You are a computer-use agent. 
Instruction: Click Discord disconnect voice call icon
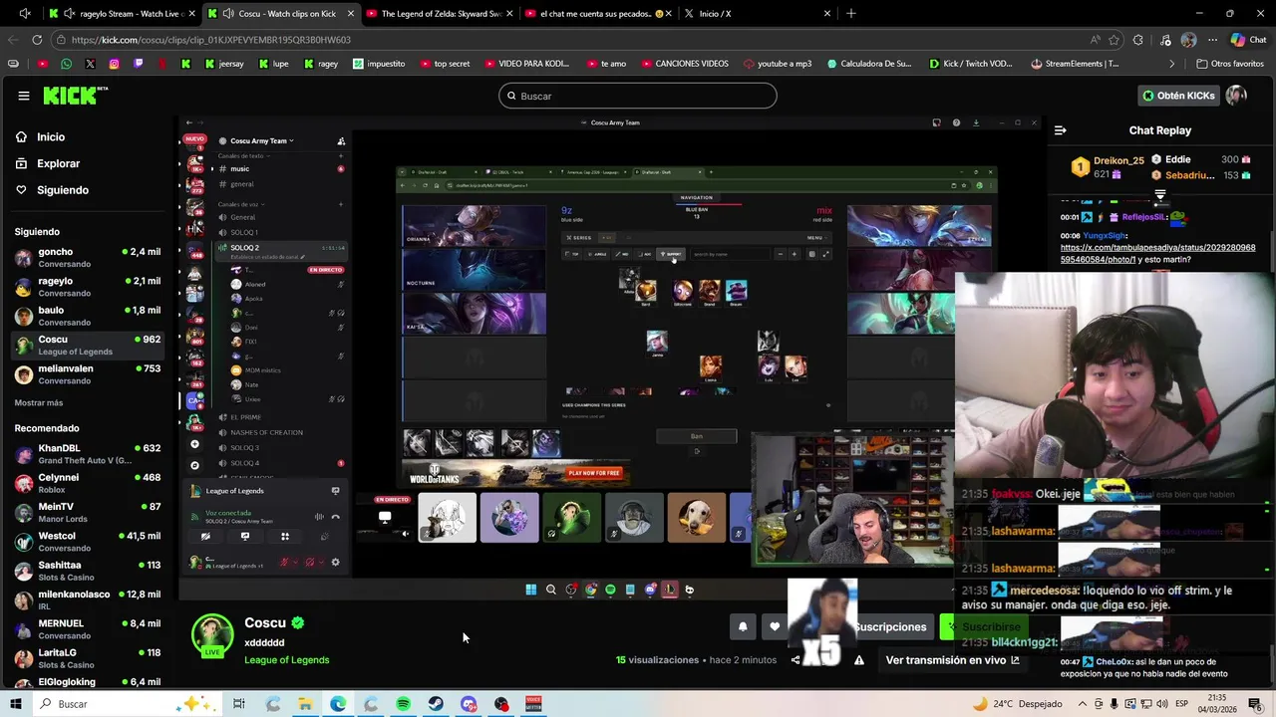tap(336, 516)
